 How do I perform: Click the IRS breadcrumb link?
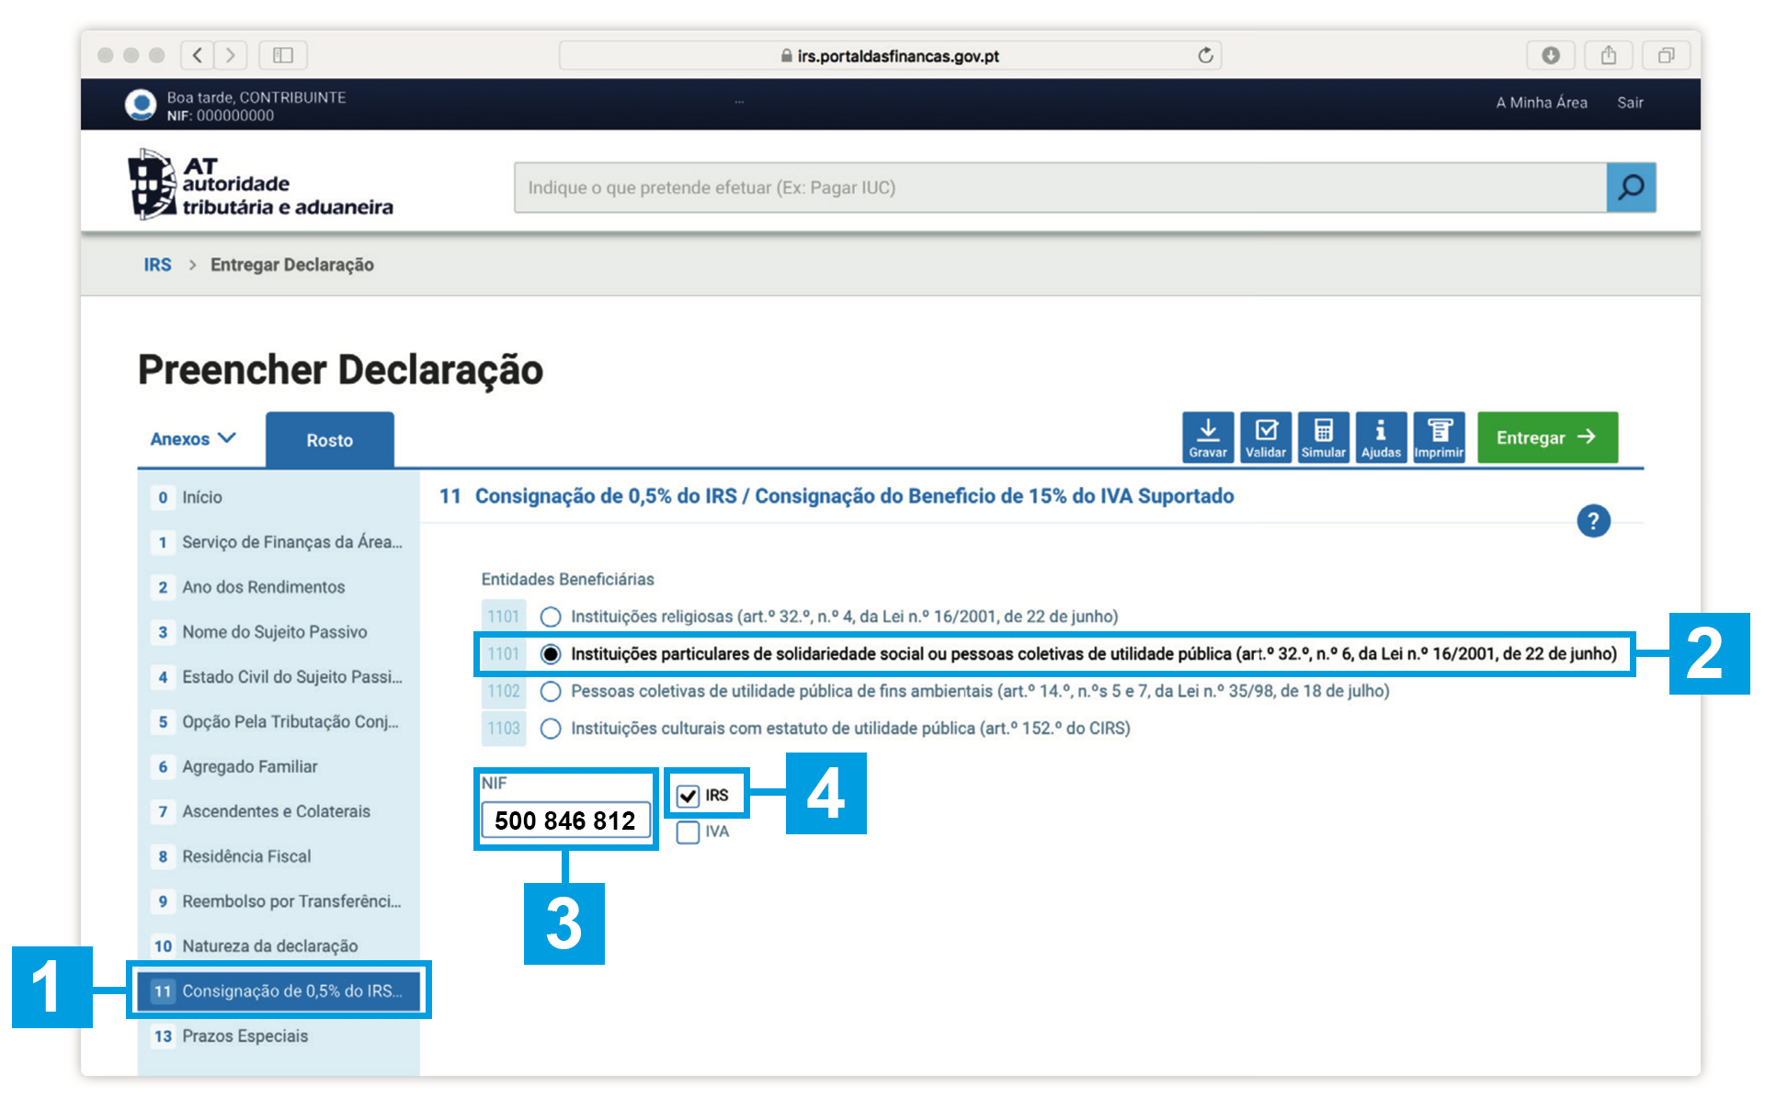(x=157, y=265)
